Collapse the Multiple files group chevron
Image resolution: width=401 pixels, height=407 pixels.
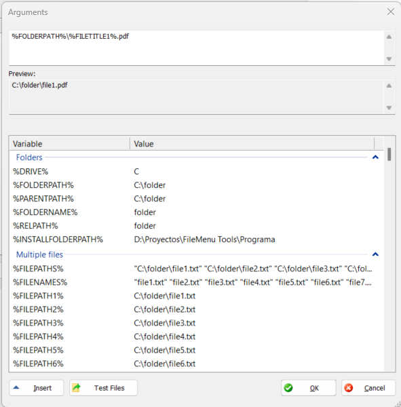pyautogui.click(x=375, y=254)
